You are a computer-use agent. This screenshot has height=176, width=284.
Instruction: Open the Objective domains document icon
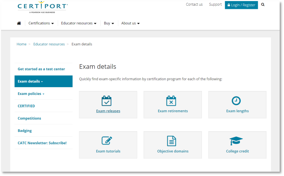[x=172, y=141]
